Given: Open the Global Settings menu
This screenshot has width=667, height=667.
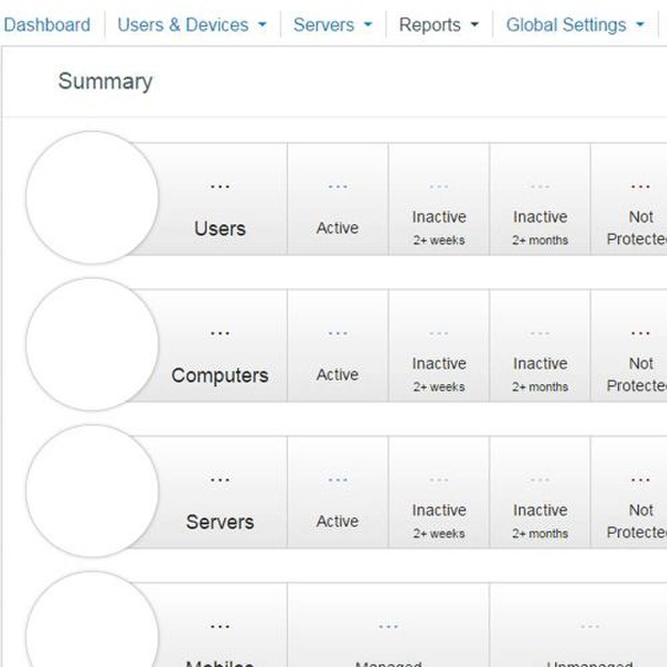Looking at the screenshot, I should [x=576, y=25].
